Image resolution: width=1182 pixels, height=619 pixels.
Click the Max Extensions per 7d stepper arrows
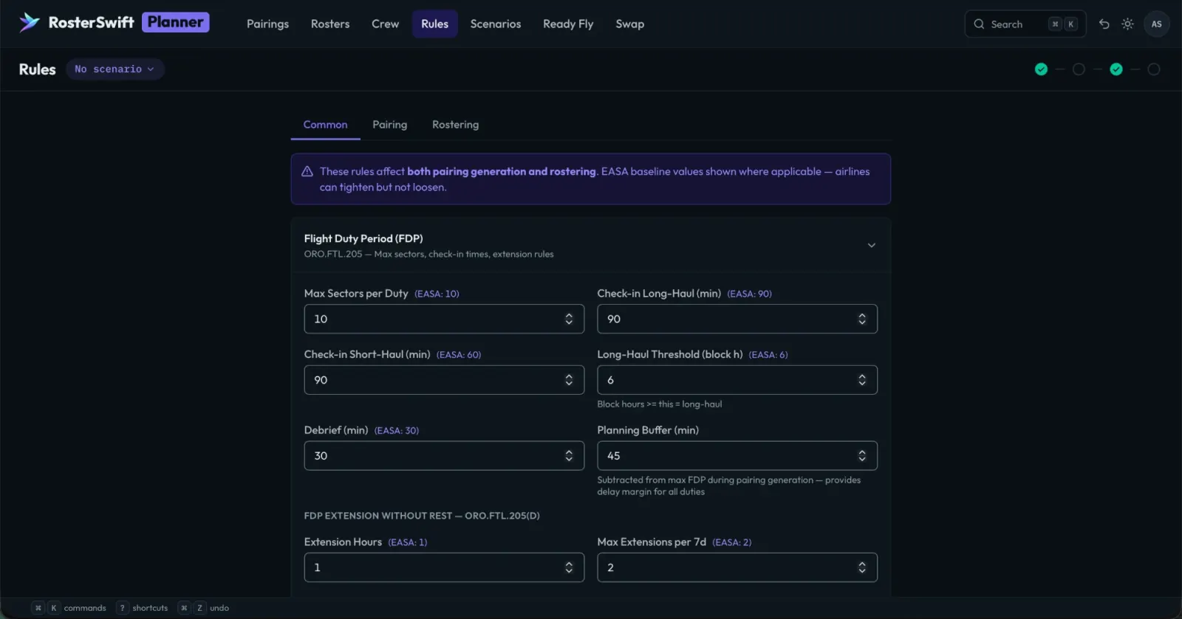[862, 567]
